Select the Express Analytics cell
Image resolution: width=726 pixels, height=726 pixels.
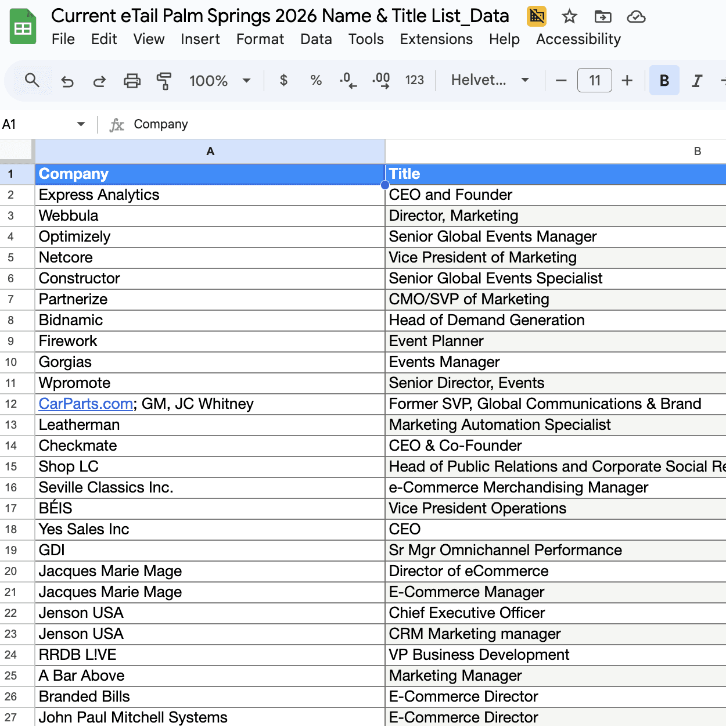pos(210,195)
